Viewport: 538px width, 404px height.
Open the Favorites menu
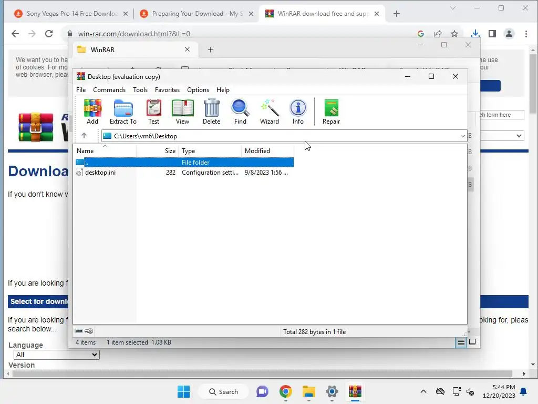pos(167,89)
